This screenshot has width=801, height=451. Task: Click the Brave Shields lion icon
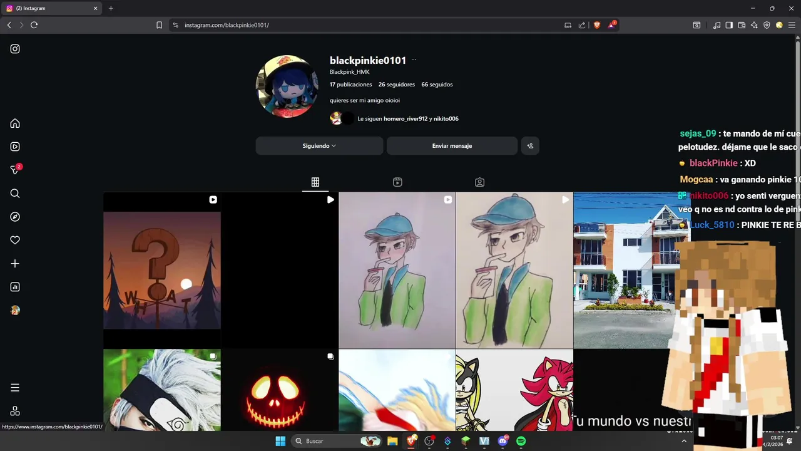point(597,25)
